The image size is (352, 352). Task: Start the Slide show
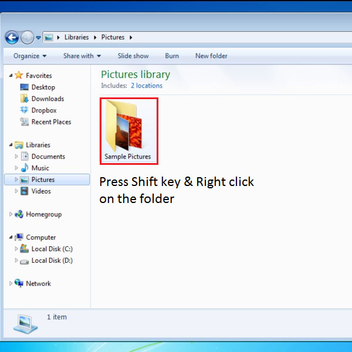pyautogui.click(x=133, y=56)
